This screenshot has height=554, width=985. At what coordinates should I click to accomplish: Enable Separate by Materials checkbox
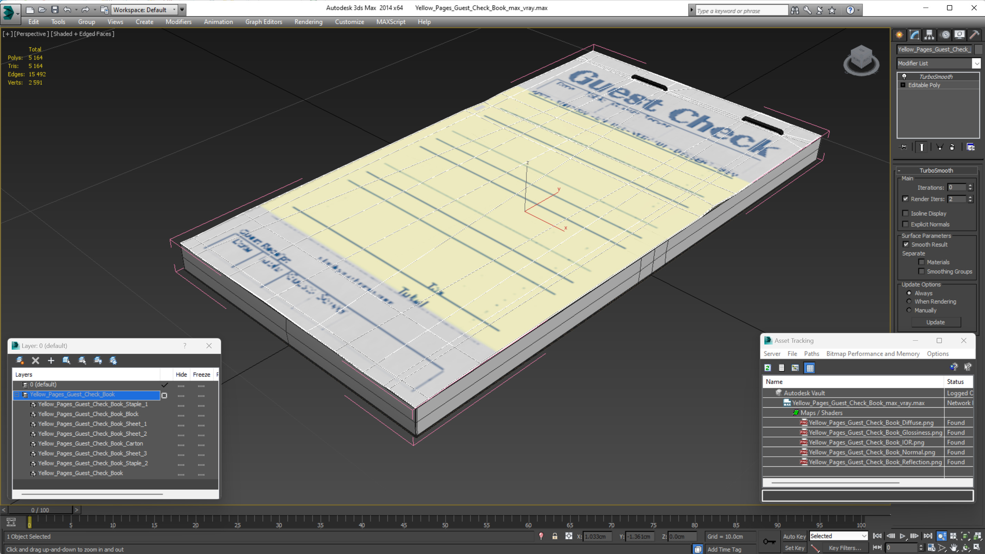pyautogui.click(x=921, y=262)
